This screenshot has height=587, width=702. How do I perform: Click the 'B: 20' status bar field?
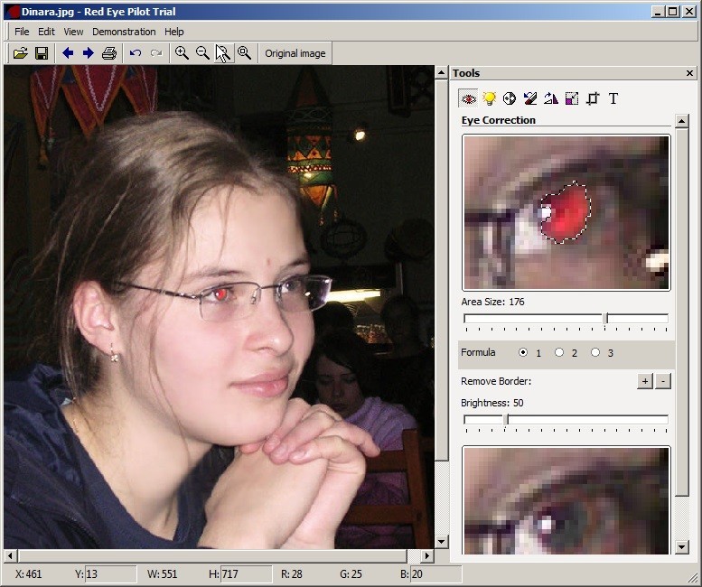[435, 574]
